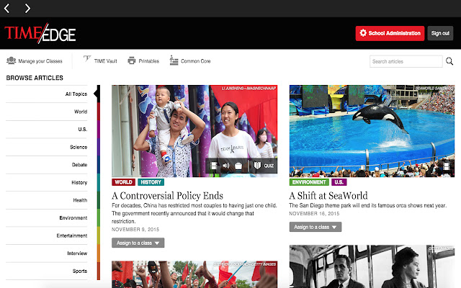Sign out of the account
The image size is (461, 288).
[440, 33]
